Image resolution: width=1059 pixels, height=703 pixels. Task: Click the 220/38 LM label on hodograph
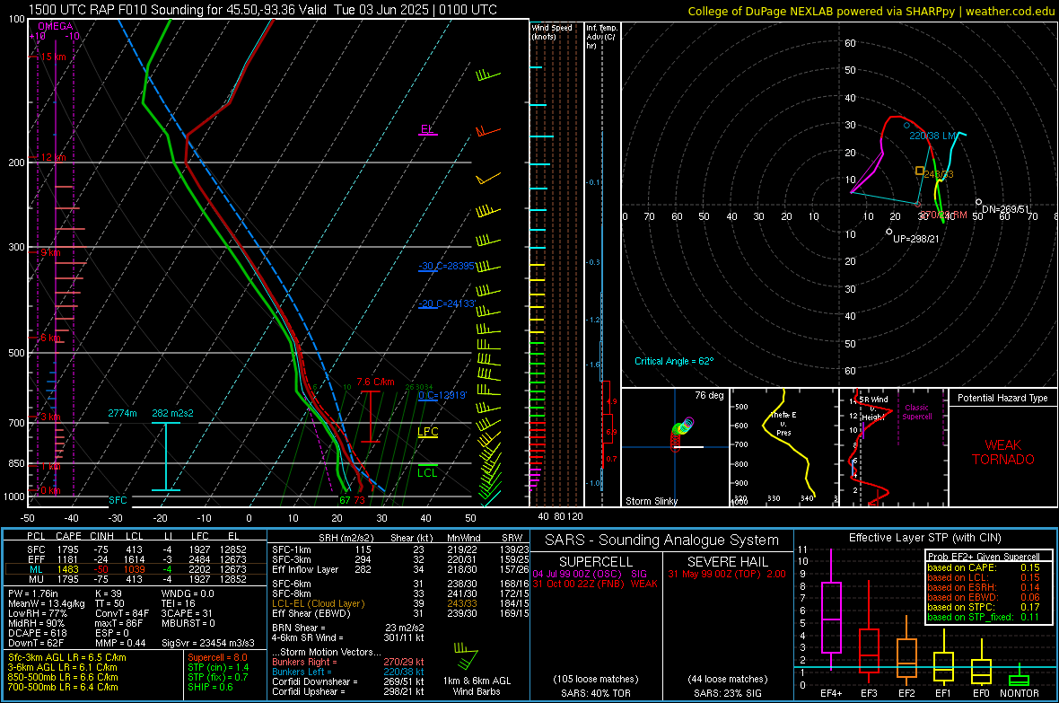pyautogui.click(x=932, y=136)
